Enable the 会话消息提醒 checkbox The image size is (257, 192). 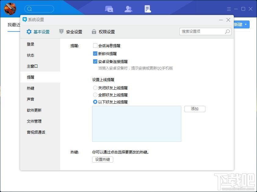coord(95,45)
